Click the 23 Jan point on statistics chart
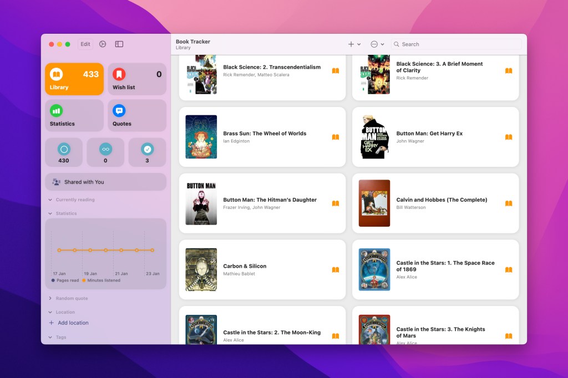The width and height of the screenshot is (568, 378). [153, 250]
